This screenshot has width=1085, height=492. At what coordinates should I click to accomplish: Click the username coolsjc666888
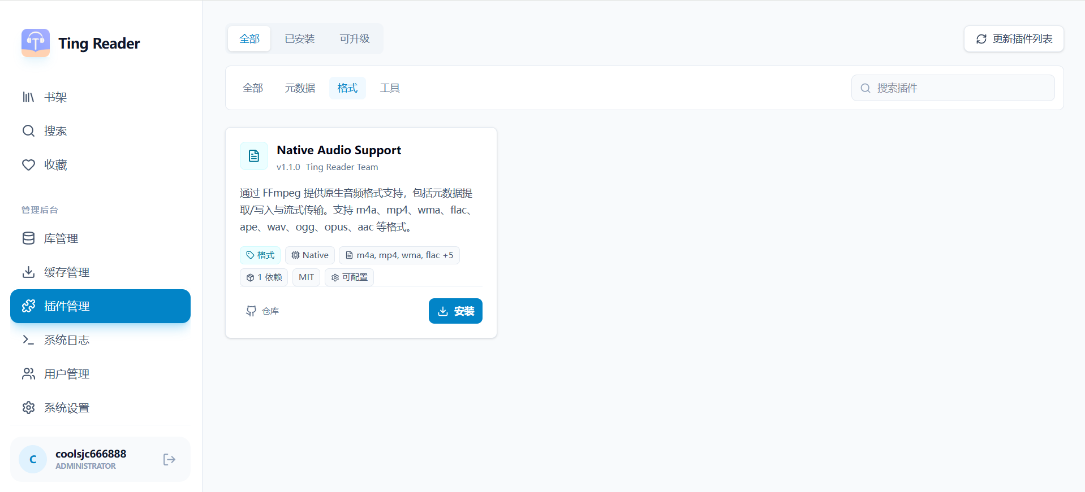91,454
